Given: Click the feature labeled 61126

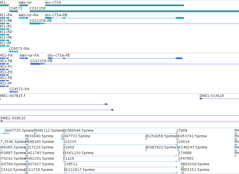Looking at the screenshot, I should [x=69, y=159].
